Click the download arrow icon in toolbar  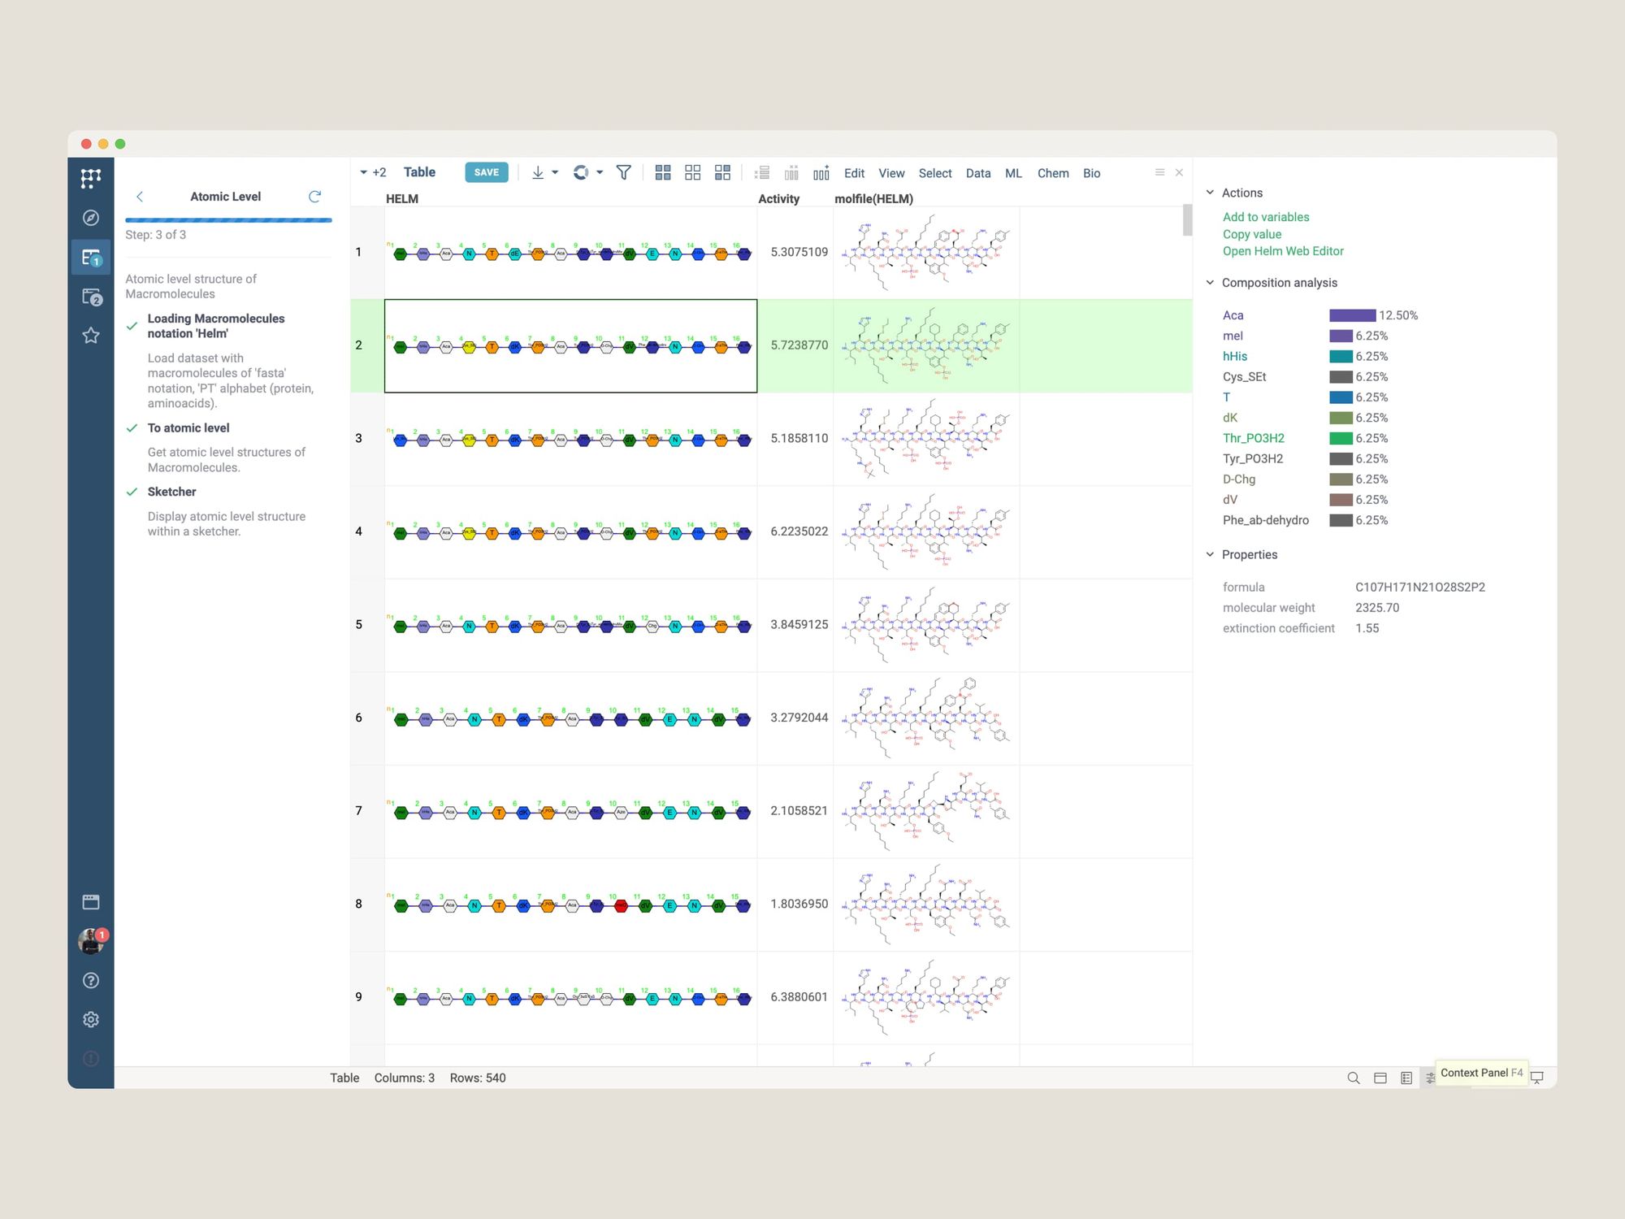pos(538,172)
